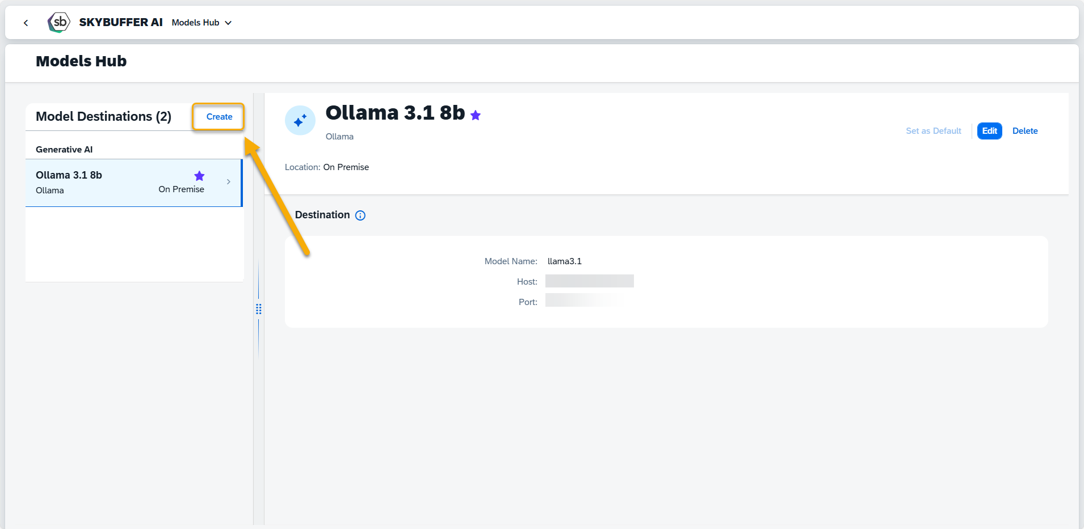Click the Create button
This screenshot has width=1084, height=529.
pos(219,117)
